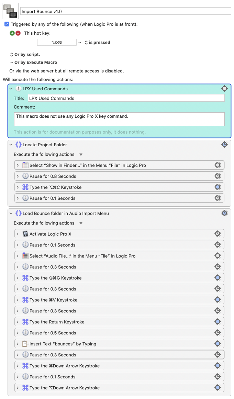The height and width of the screenshot is (399, 234).
Task: Collapse the Load Bounce folder group
Action: tap(11, 214)
